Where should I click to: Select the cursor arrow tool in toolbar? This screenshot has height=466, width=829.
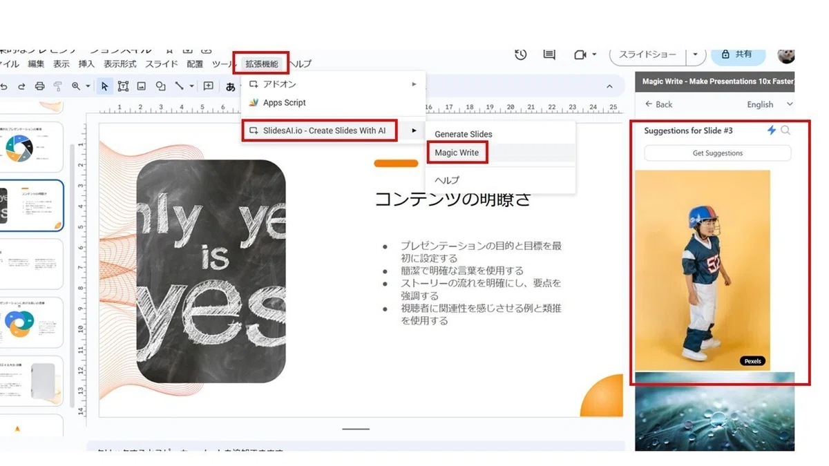pyautogui.click(x=105, y=86)
